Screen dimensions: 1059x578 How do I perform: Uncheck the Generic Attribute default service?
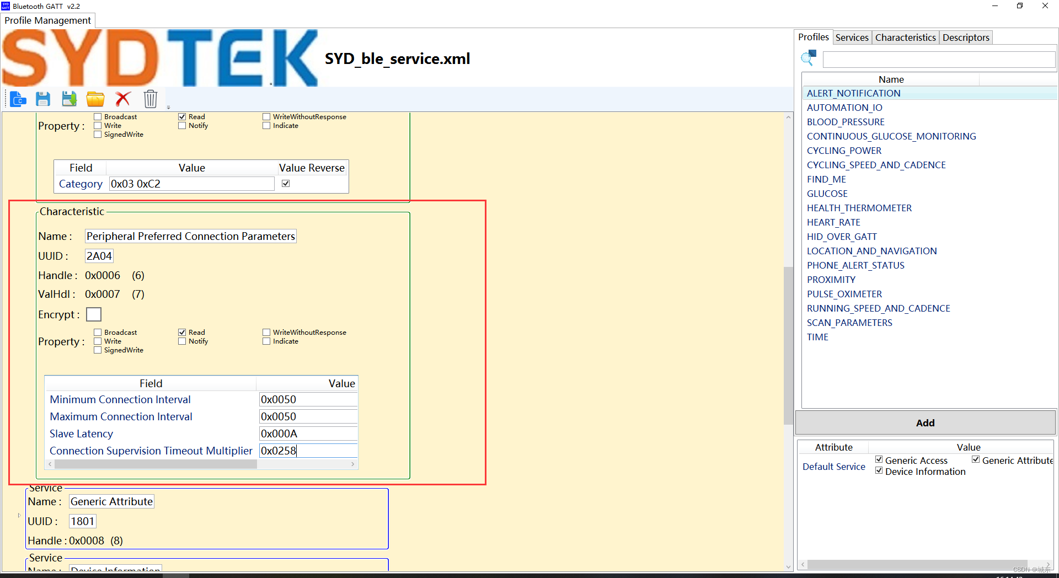(976, 459)
